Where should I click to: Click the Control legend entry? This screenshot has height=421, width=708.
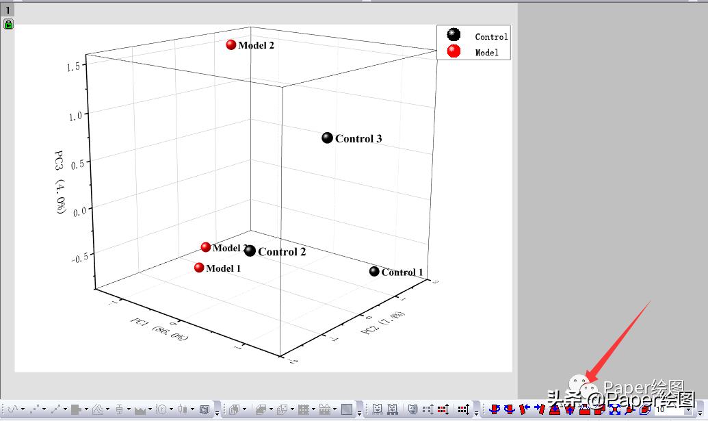pos(491,37)
